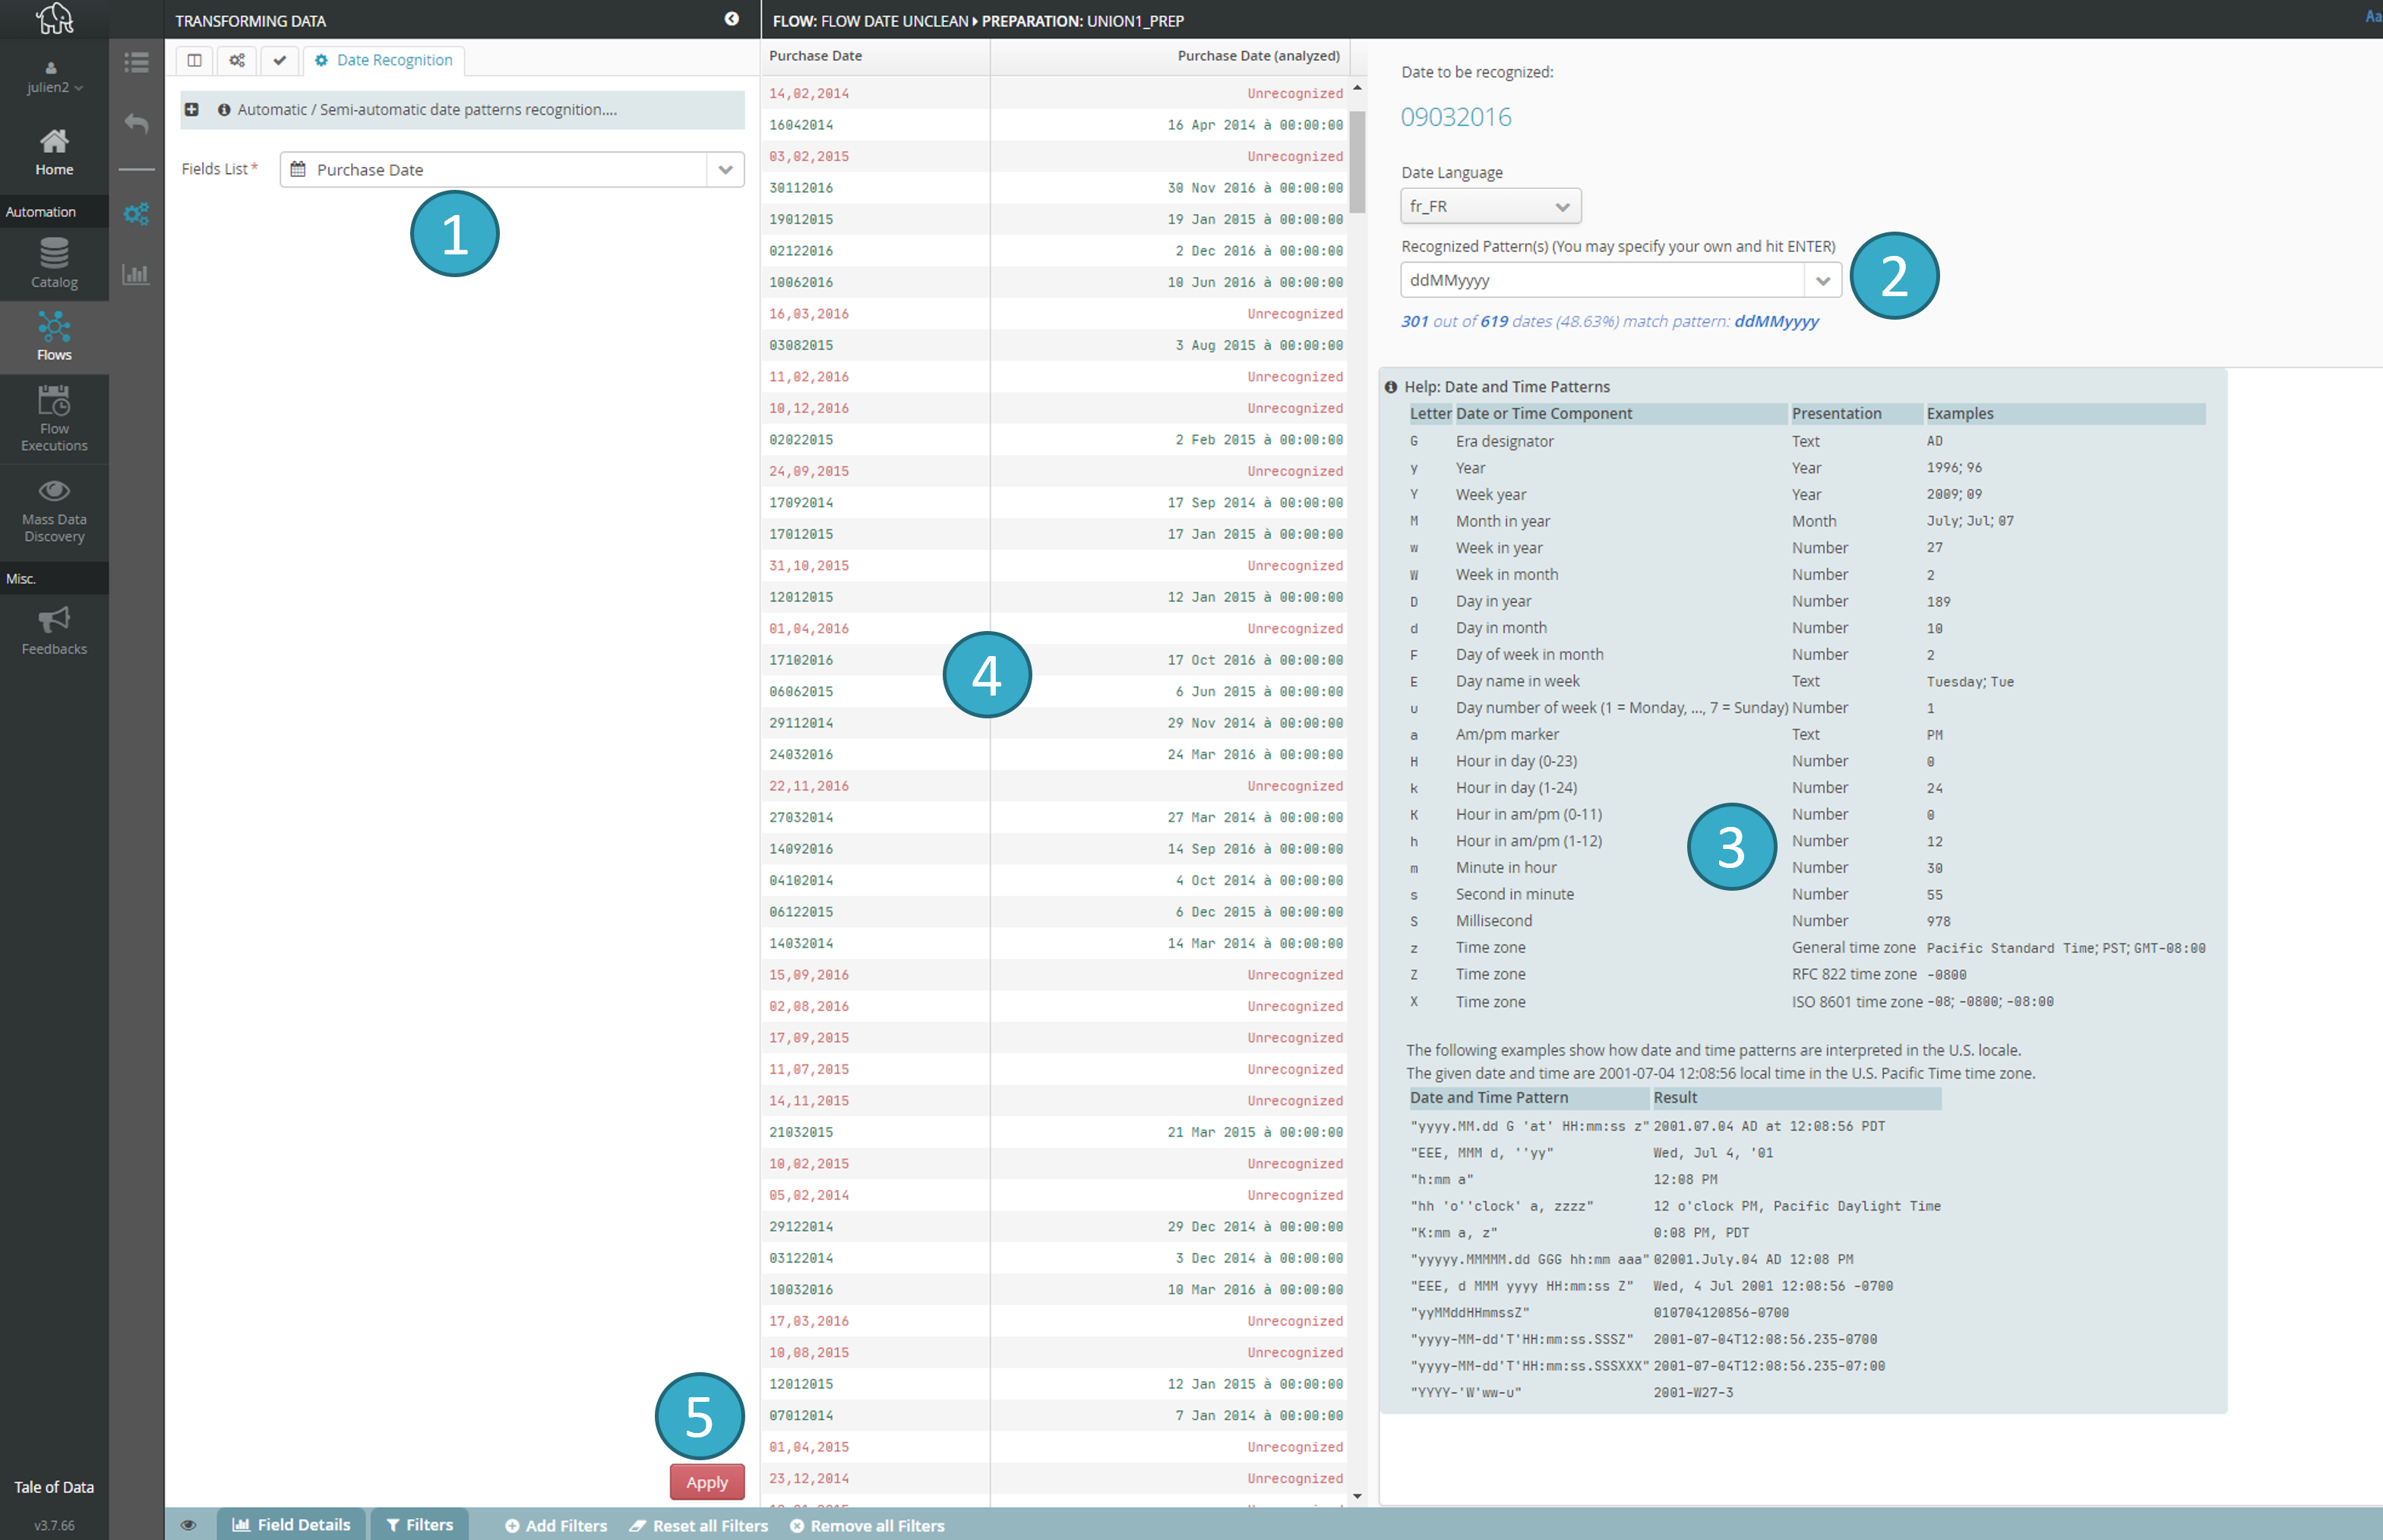The image size is (2383, 1540).
Task: Click the Purchase Date column header
Action: point(815,56)
